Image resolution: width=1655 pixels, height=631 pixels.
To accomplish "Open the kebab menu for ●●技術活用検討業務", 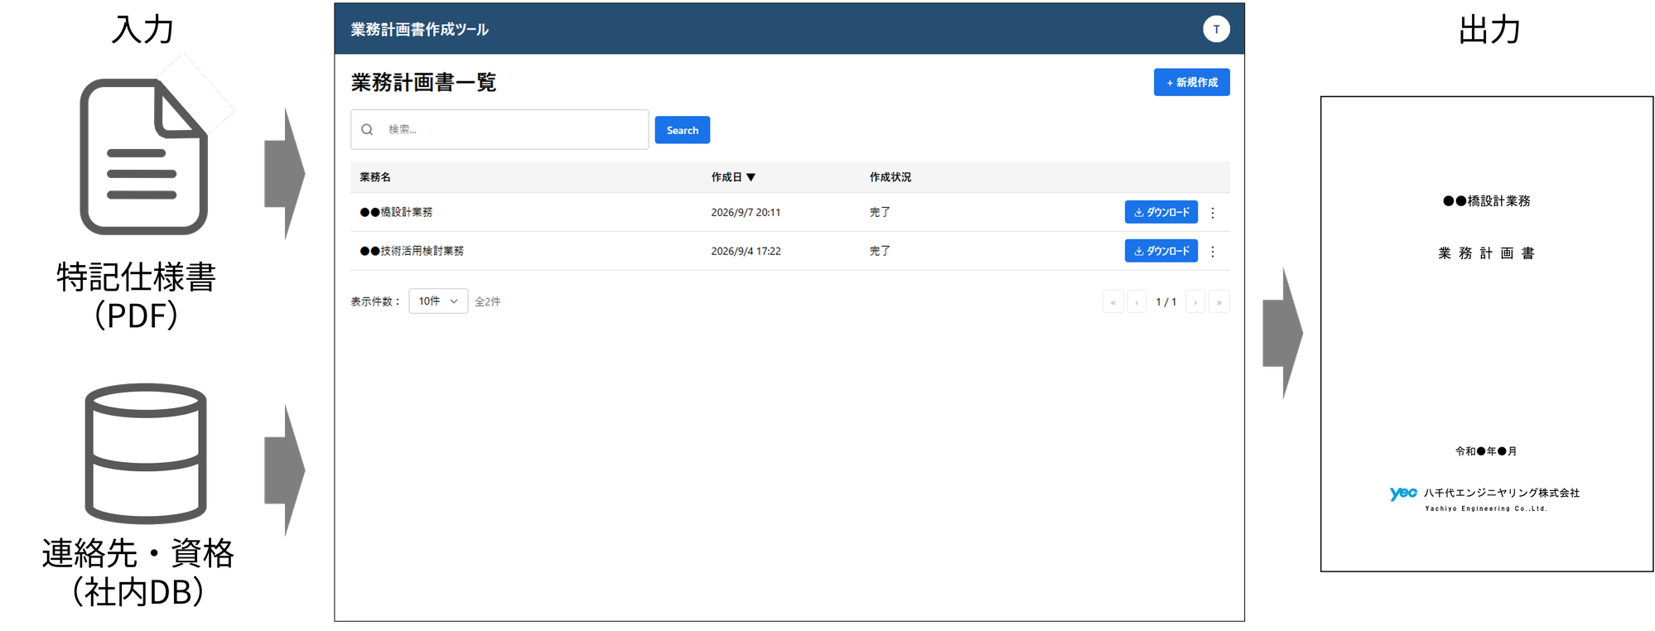I will click(x=1213, y=252).
